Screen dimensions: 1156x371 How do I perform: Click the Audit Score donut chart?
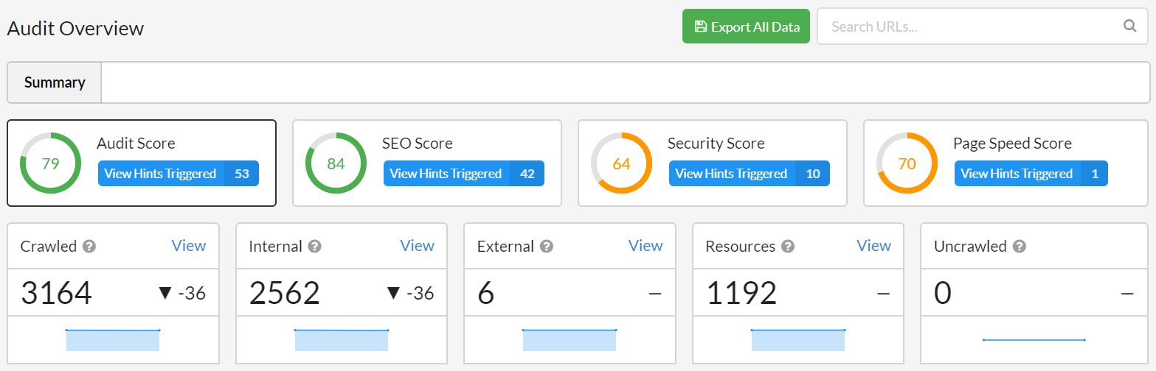50,163
